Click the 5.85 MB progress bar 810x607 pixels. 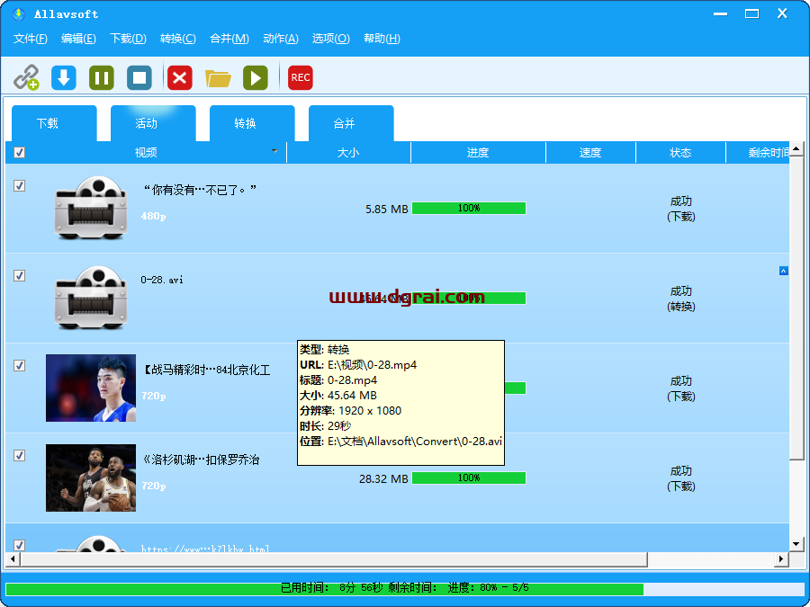(469, 208)
